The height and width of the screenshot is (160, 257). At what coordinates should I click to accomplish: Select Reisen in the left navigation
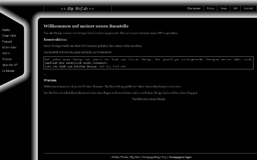pos(7,59)
